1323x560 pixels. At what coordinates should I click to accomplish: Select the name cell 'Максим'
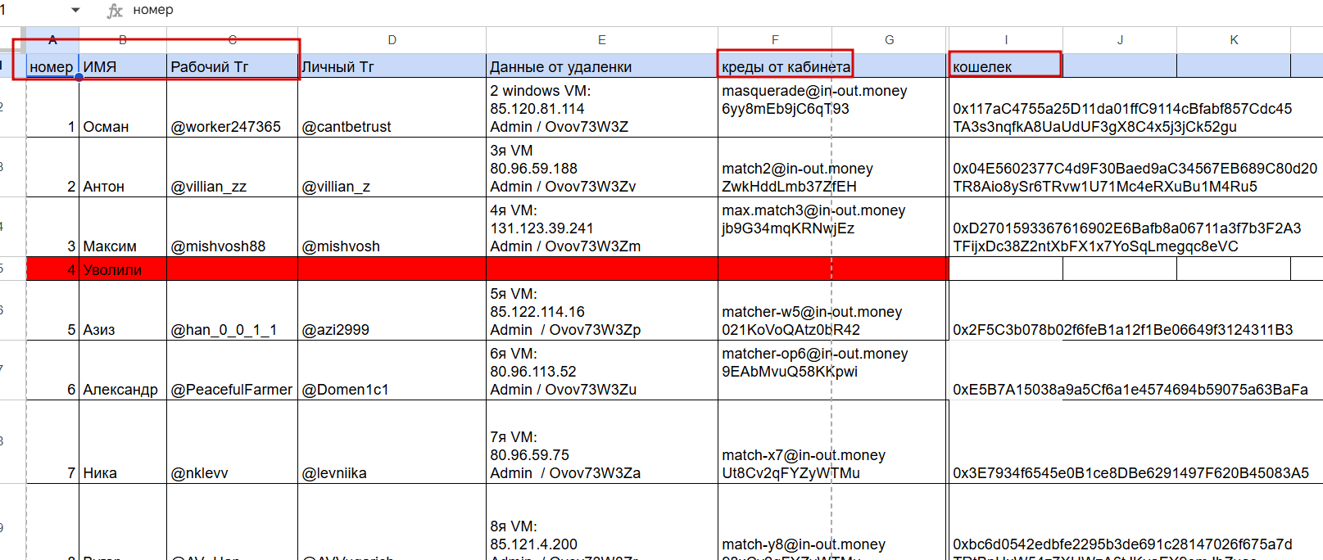pos(123,227)
